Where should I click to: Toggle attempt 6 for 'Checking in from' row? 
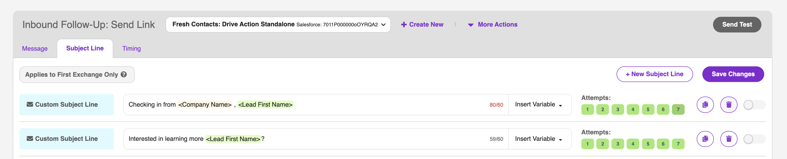pyautogui.click(x=663, y=109)
